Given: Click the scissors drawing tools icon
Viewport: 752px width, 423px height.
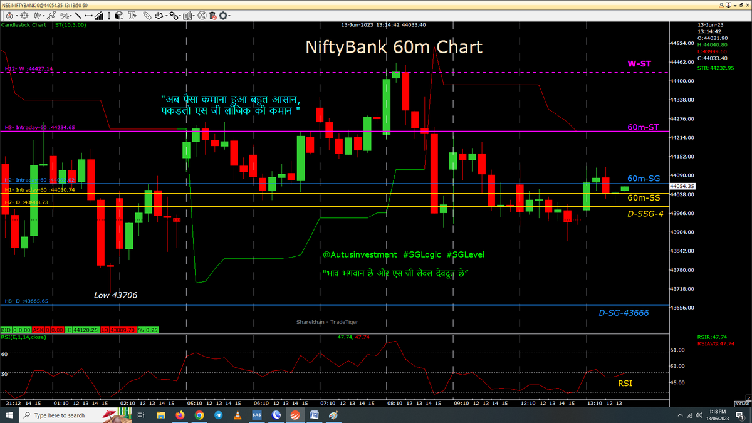Looking at the screenshot, I should 65,15.
